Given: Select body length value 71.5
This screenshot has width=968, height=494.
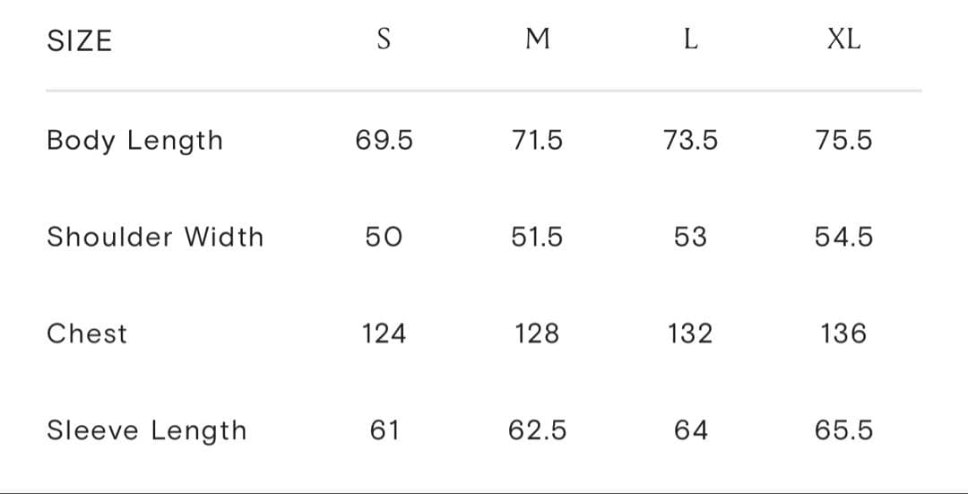Looking at the screenshot, I should point(537,140).
